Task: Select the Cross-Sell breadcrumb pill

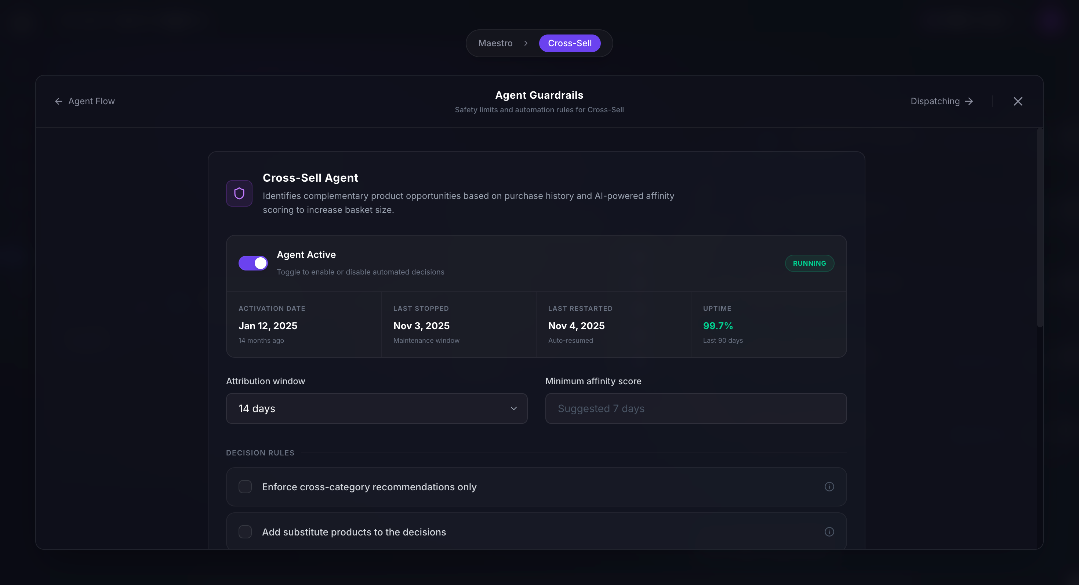Action: (570, 44)
